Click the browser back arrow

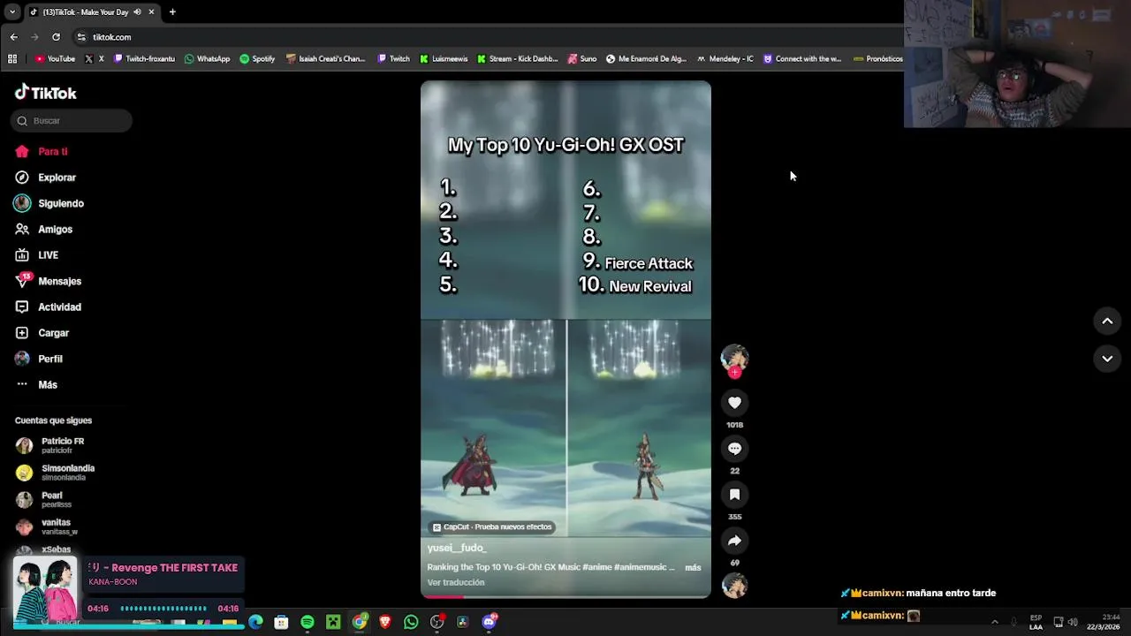[13, 37]
